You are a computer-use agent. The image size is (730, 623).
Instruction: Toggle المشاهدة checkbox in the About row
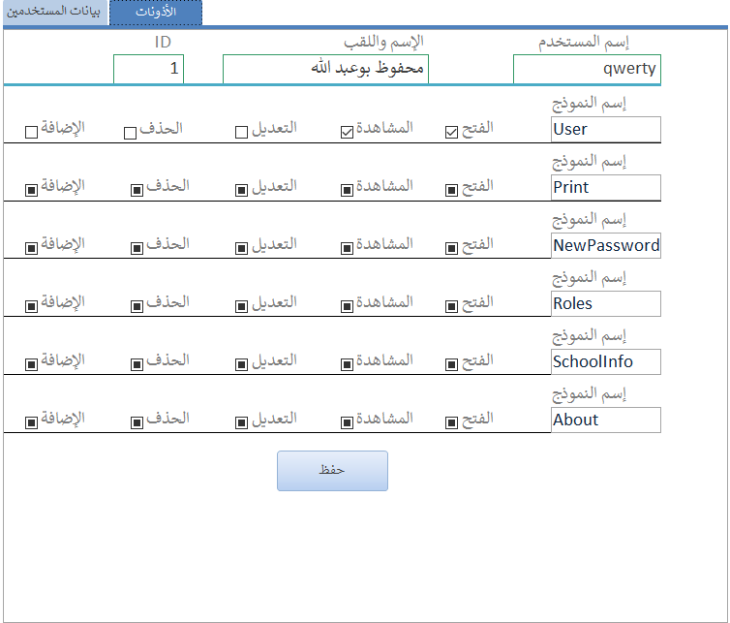pos(347,422)
